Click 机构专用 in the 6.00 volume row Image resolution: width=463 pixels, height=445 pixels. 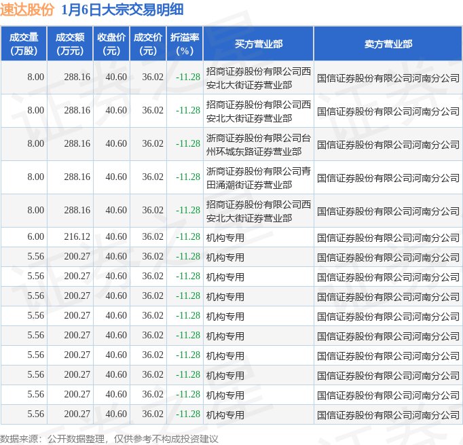tap(225, 237)
